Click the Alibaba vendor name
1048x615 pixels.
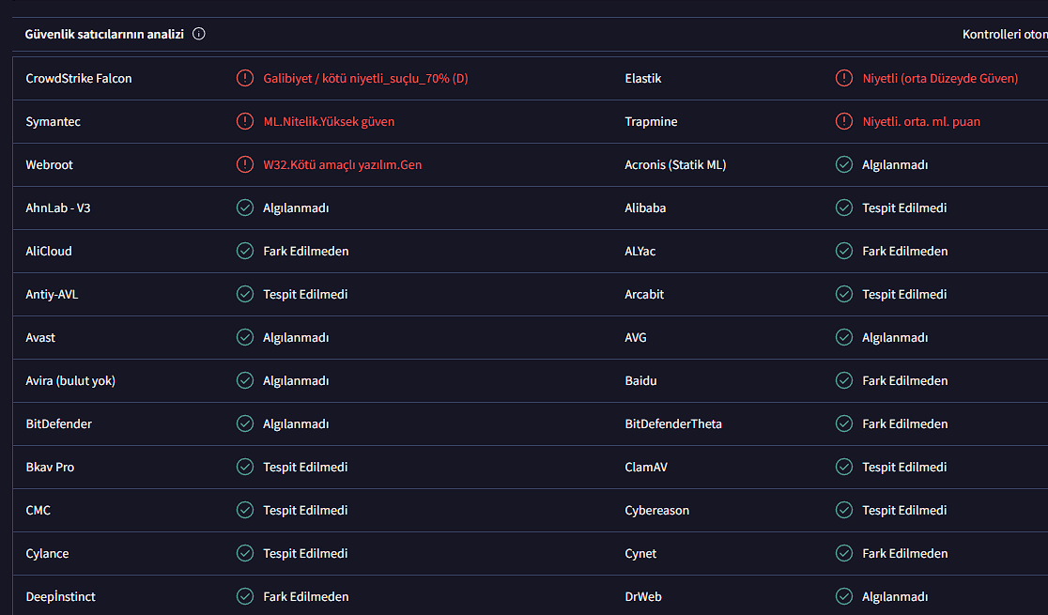coord(645,208)
